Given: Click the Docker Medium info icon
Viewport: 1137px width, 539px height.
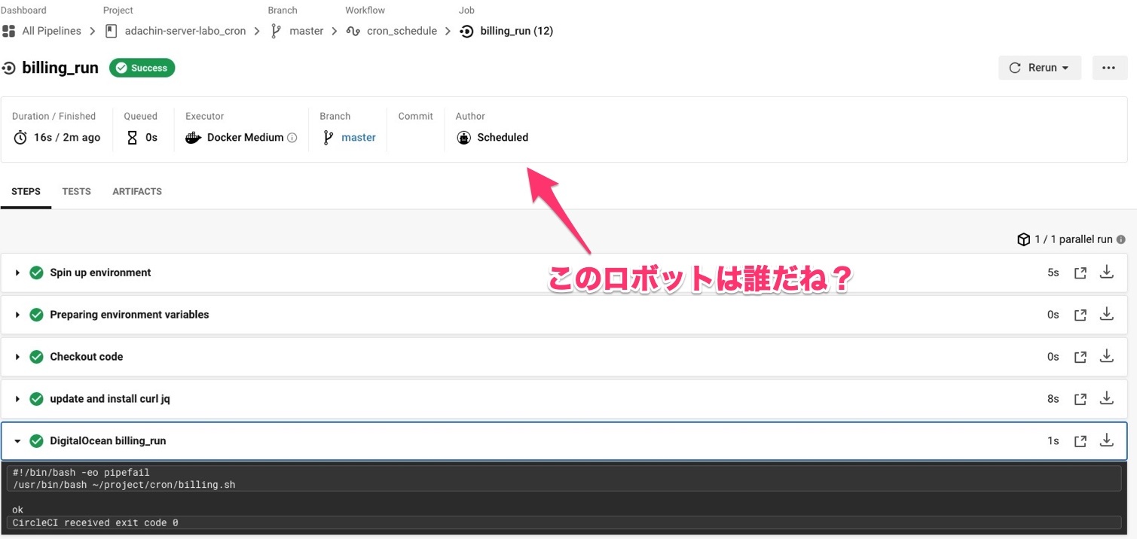Looking at the screenshot, I should 292,138.
